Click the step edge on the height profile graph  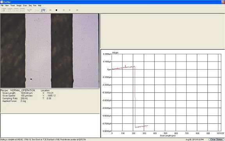tap(135, 96)
